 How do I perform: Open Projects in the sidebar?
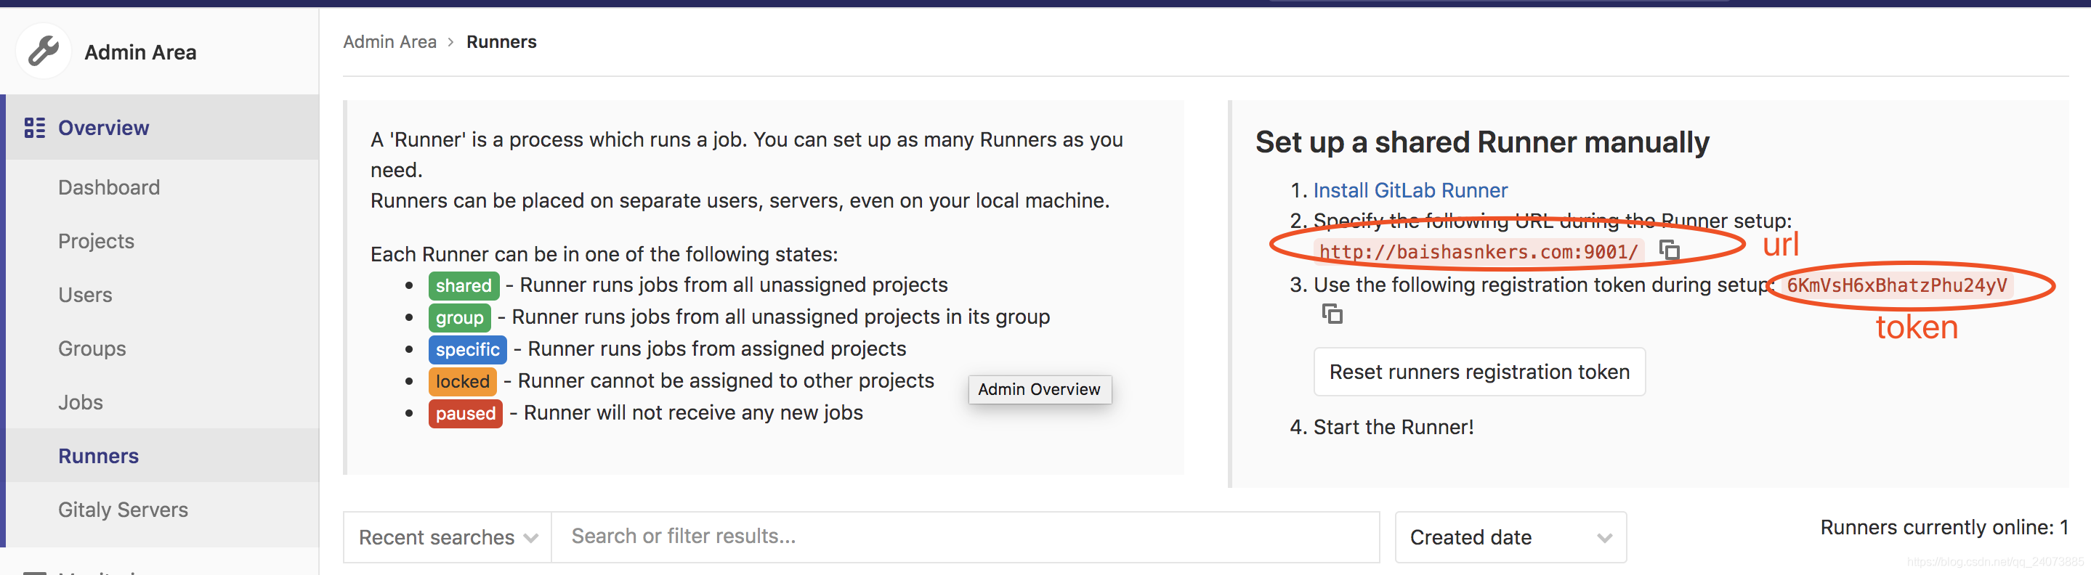tap(96, 241)
